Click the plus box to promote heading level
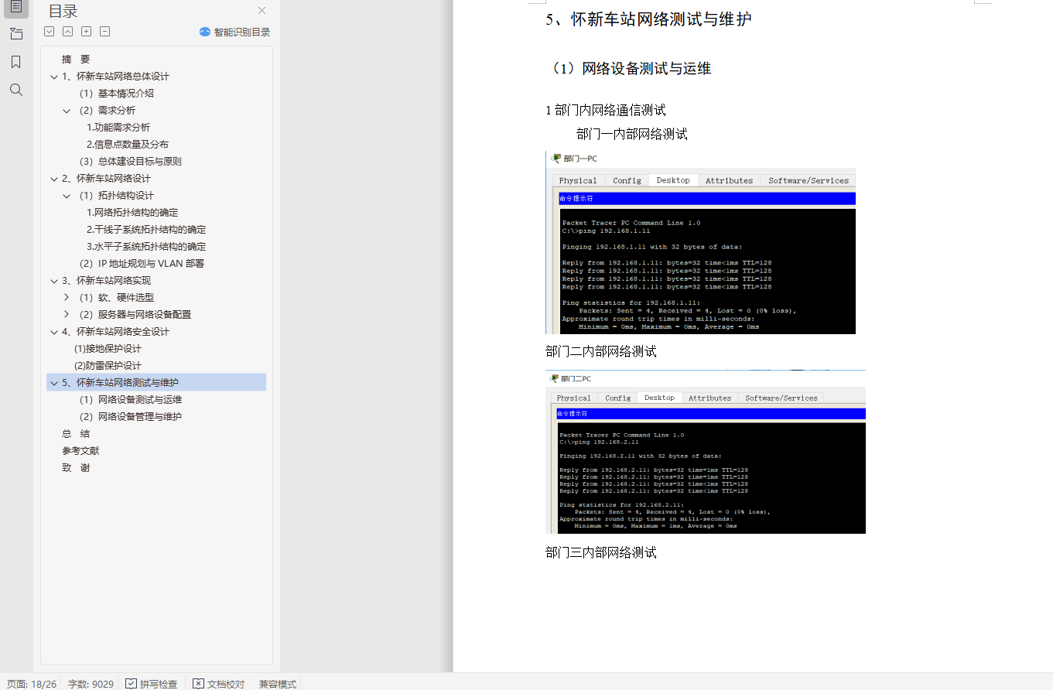This screenshot has width=1053, height=690. (87, 32)
